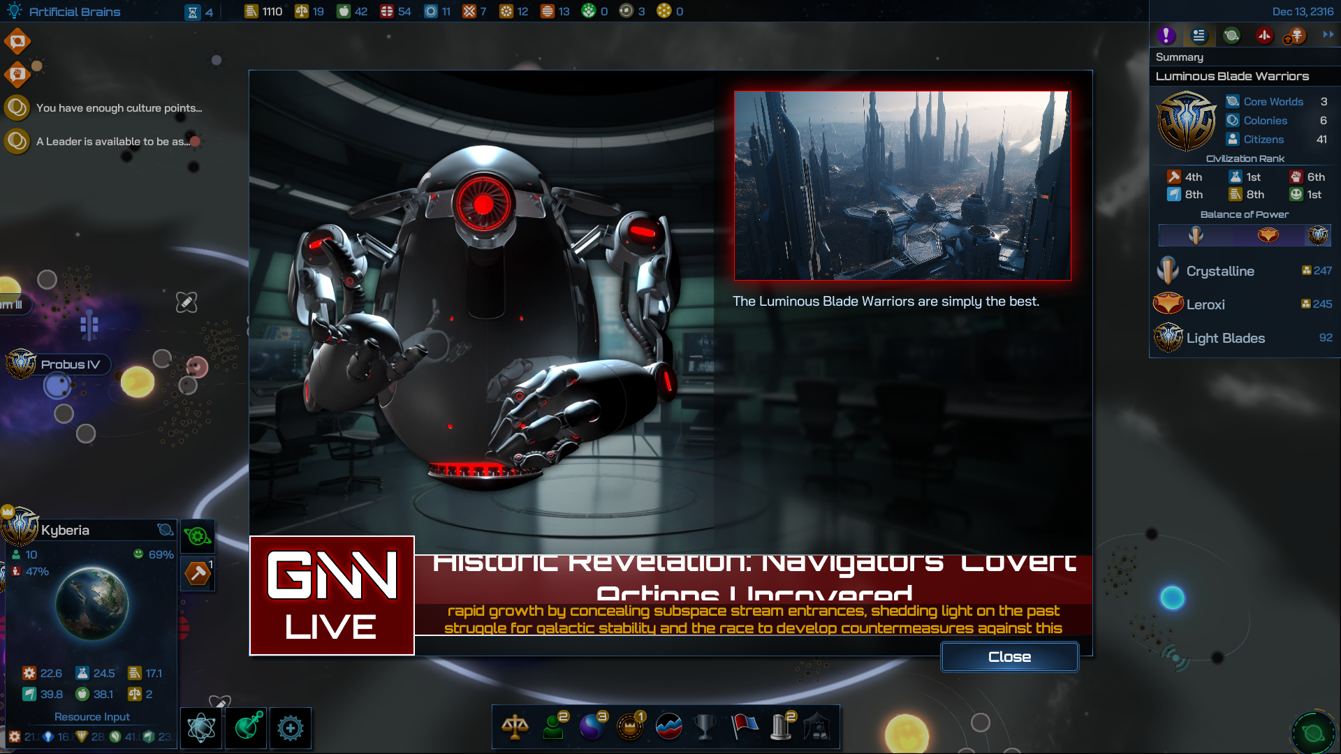Switch to the green planets tab

[1231, 36]
